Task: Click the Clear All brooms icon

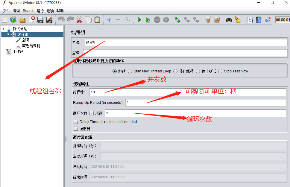Action: coord(217,20)
